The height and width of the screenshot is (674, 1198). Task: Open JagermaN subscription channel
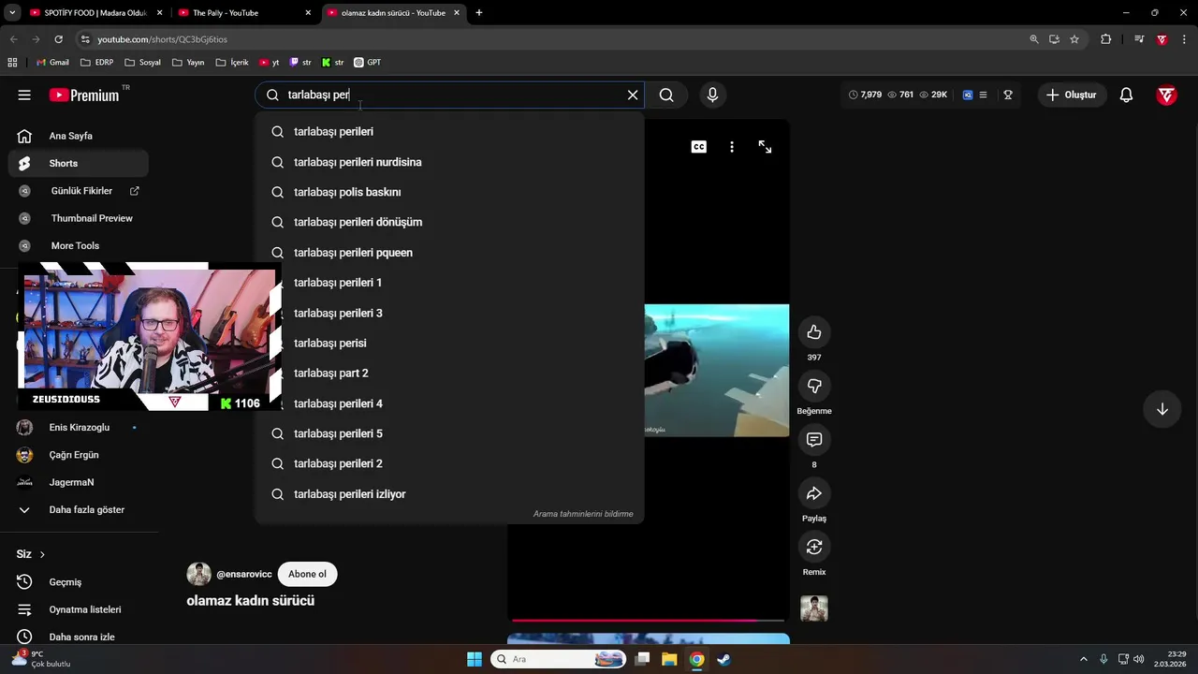coord(79,482)
